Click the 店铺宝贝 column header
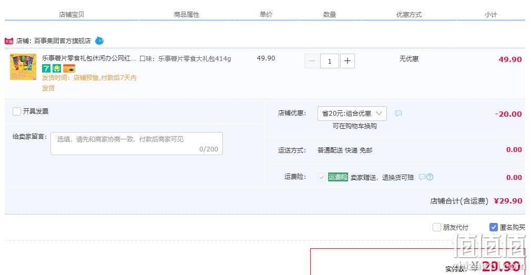The image size is (531, 275). (72, 15)
